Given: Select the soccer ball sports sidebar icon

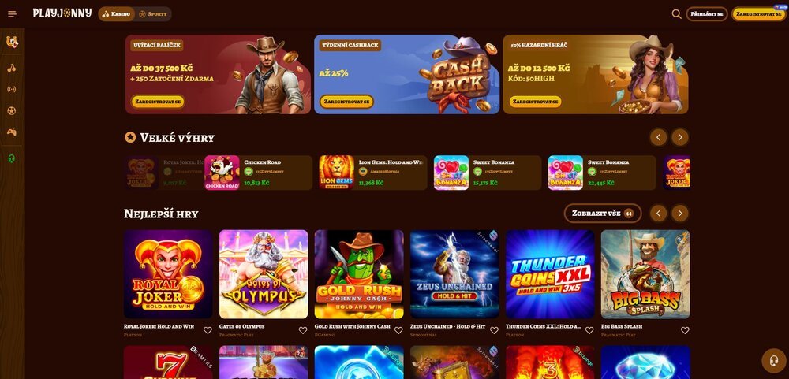Looking at the screenshot, I should (x=12, y=110).
